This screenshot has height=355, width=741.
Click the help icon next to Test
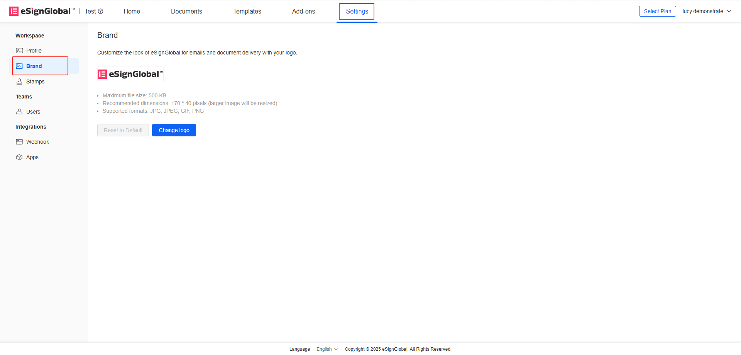click(x=101, y=11)
